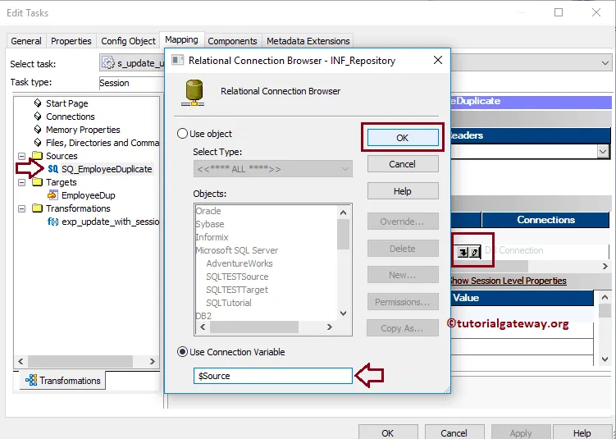Click the Objects list vertical scrollbar thumb

tap(343, 234)
